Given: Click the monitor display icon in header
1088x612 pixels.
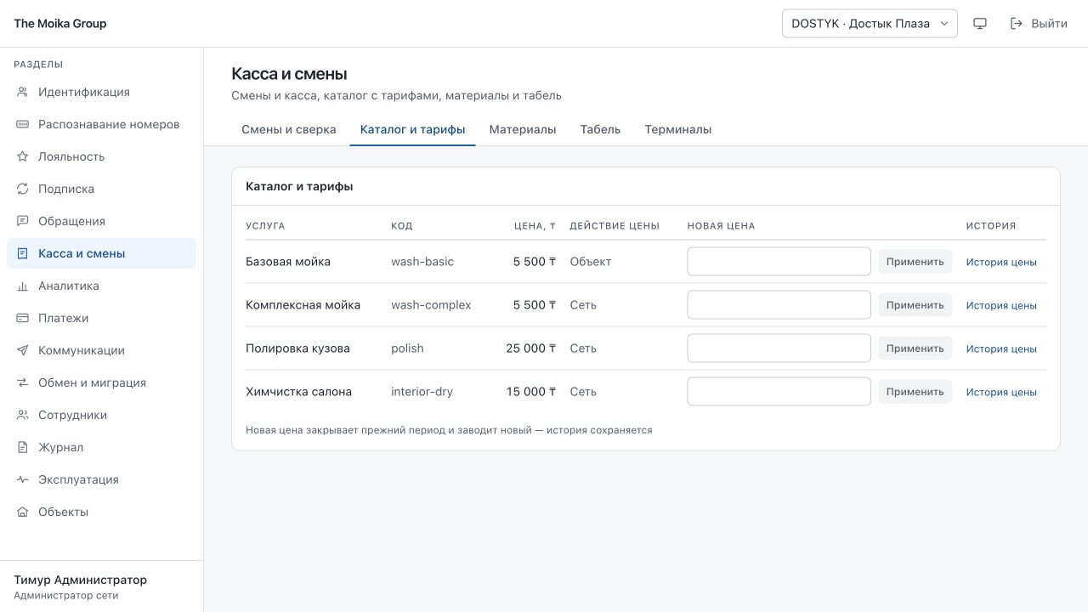Looking at the screenshot, I should tap(980, 24).
